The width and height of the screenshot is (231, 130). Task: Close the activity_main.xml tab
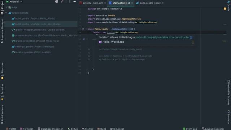click(x=105, y=3)
